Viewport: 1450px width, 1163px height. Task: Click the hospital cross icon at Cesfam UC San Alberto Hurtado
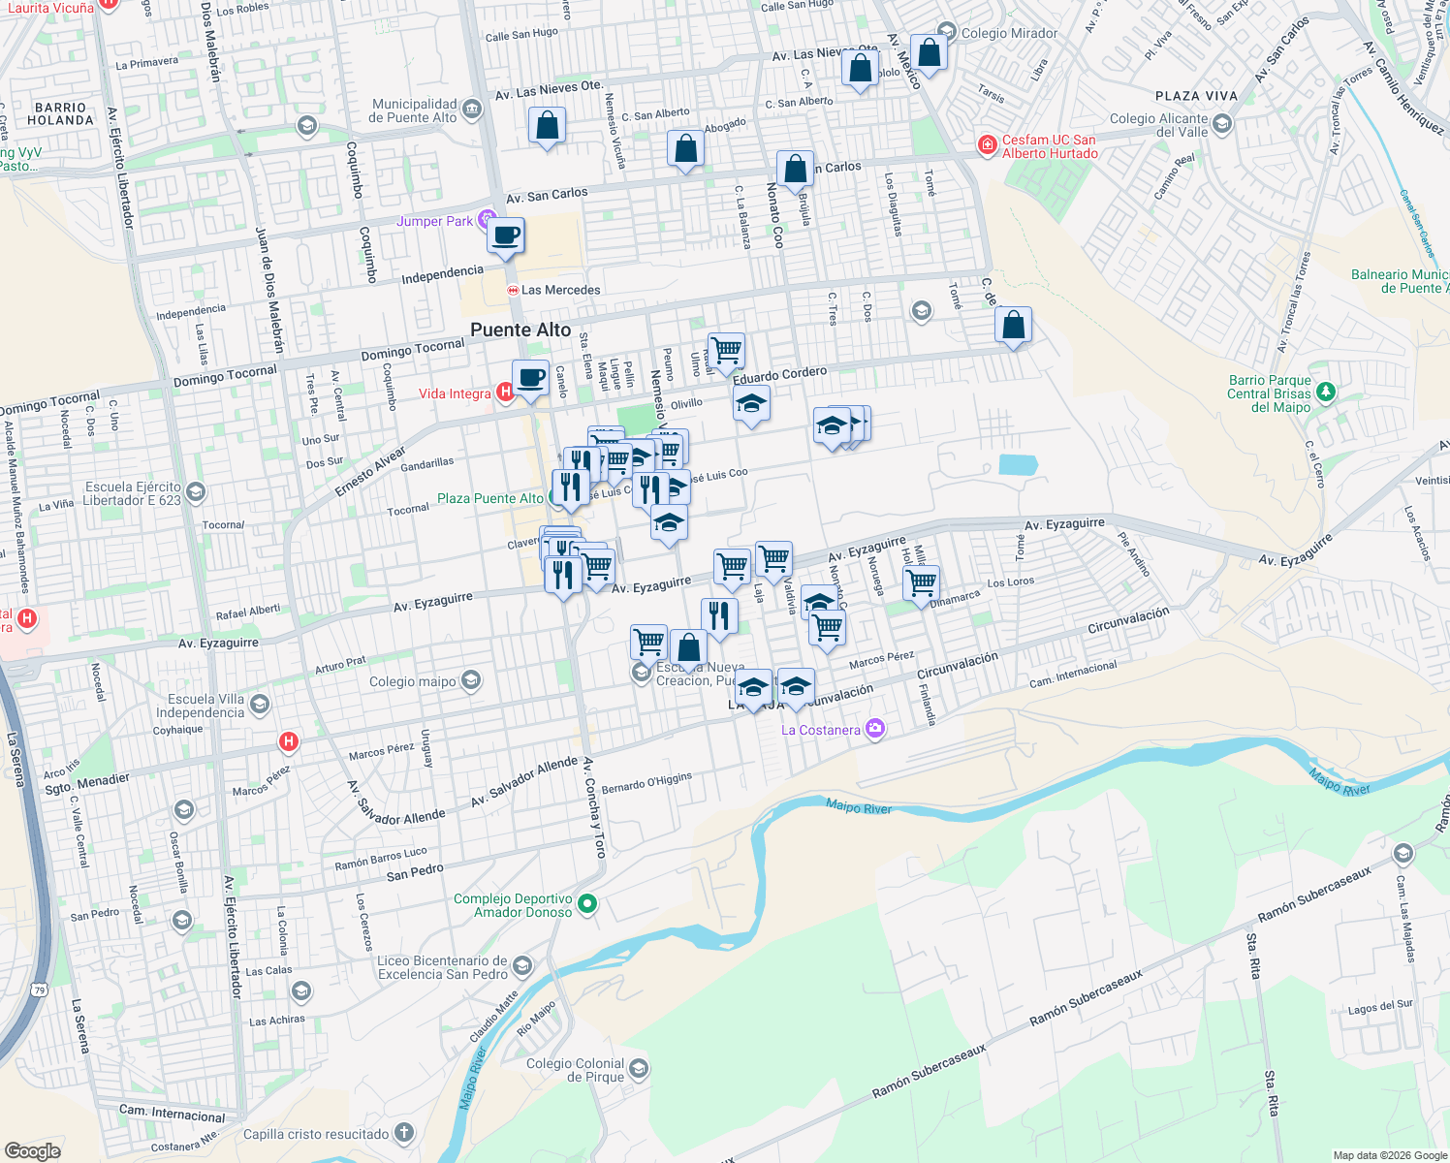pos(987,144)
